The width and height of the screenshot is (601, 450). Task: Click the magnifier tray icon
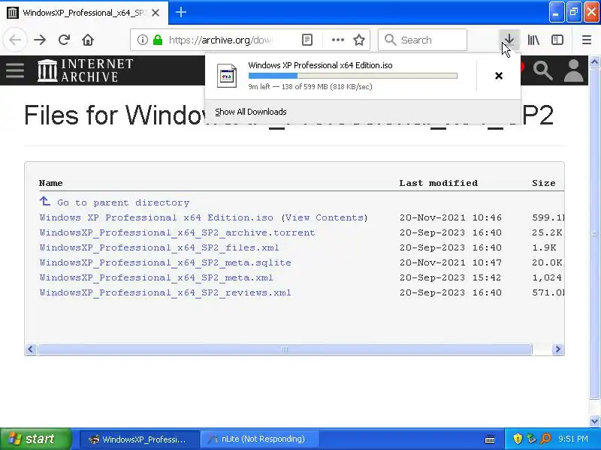pyautogui.click(x=545, y=439)
